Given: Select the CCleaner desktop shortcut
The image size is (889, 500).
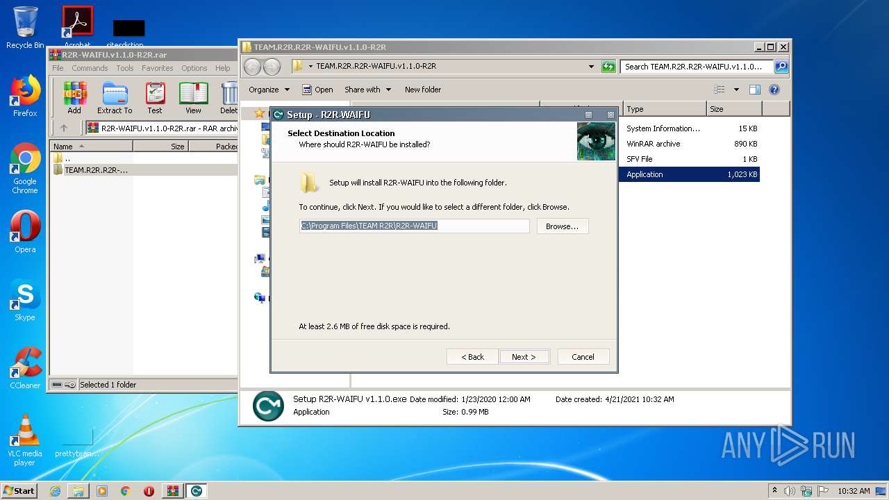Looking at the screenshot, I should (x=25, y=368).
